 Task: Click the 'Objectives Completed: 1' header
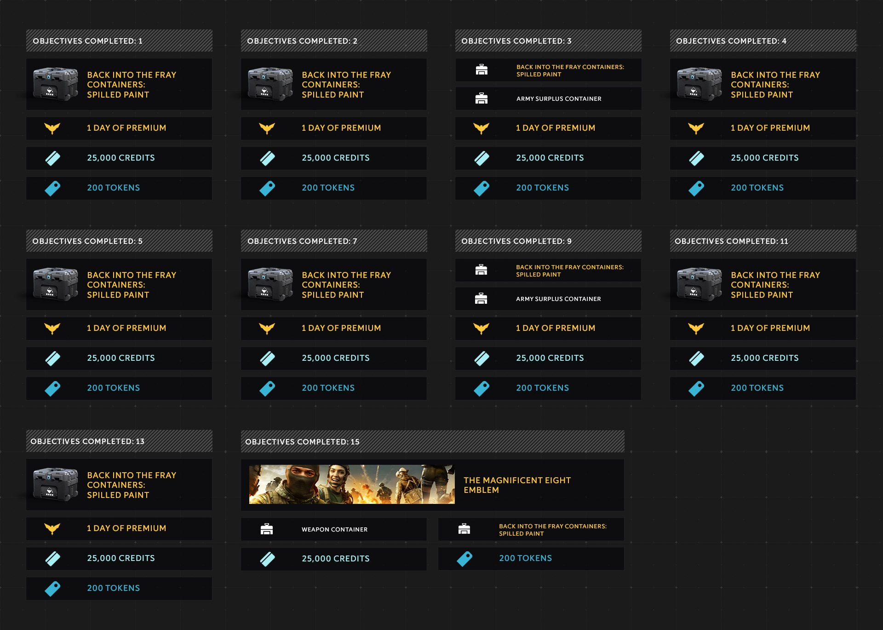(119, 40)
